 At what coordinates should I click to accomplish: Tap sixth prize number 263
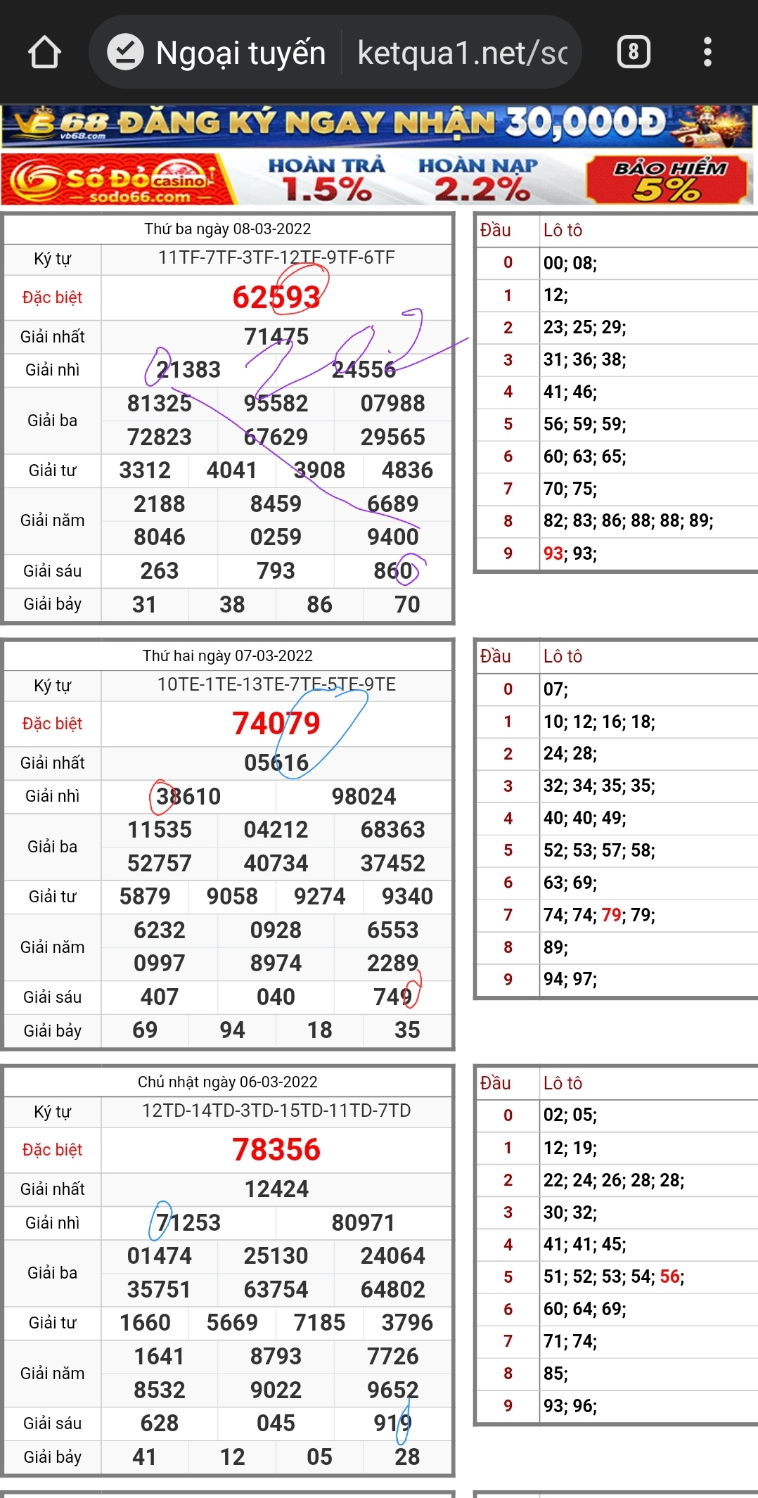click(160, 571)
